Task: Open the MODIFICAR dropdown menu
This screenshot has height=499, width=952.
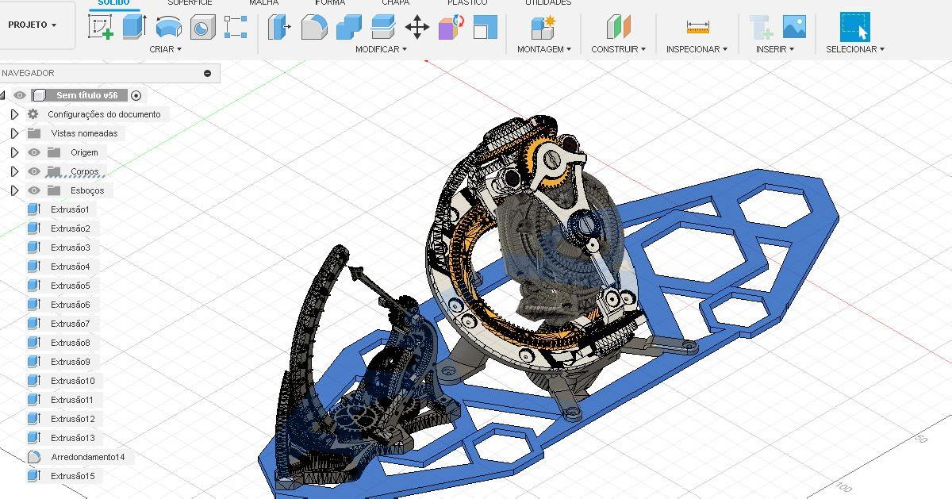Action: tap(381, 49)
